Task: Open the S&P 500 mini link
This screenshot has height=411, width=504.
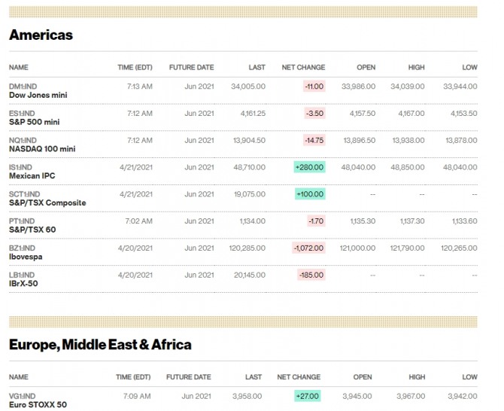Action: coord(35,122)
